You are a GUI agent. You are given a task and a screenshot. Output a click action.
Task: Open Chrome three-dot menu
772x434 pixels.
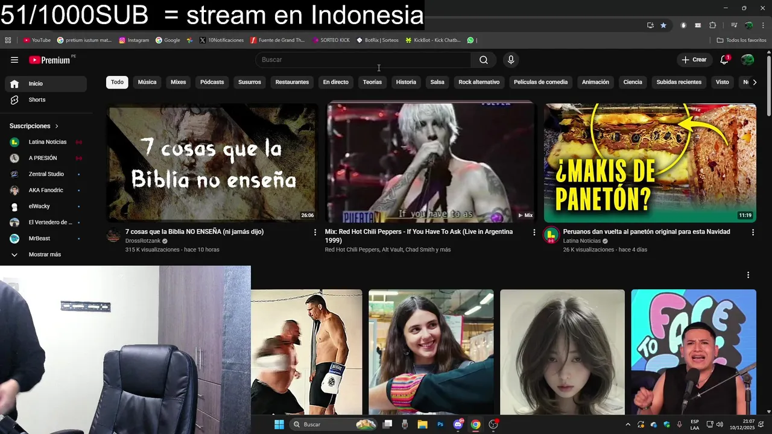762,25
